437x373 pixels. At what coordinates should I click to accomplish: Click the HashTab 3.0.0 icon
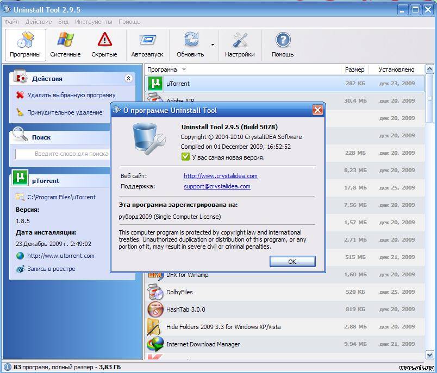(x=155, y=309)
